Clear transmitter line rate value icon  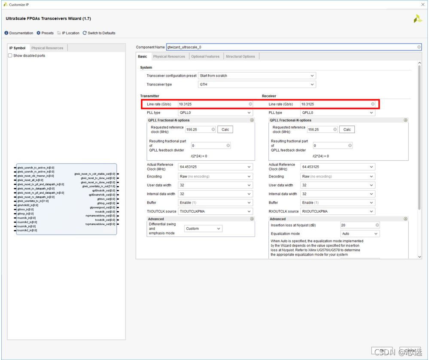(250, 104)
